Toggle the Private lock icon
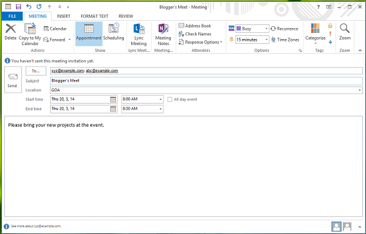Viewport: 366px width, 234px height. [330, 26]
